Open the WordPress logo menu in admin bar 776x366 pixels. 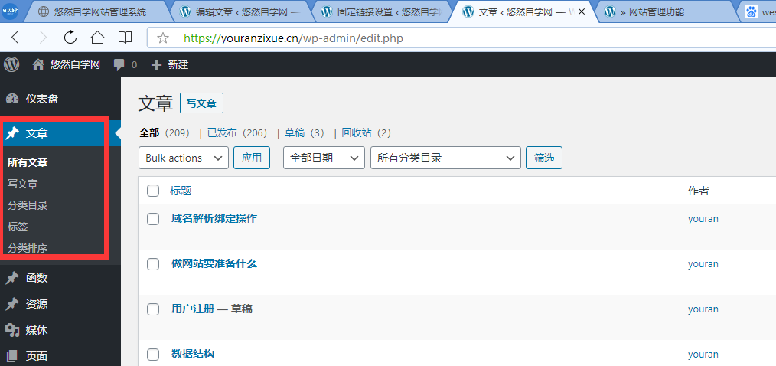click(12, 64)
